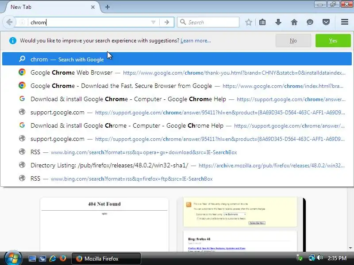The height and width of the screenshot is (265, 354).
Task: Click the search magnifier icon in search box
Action: (183, 22)
